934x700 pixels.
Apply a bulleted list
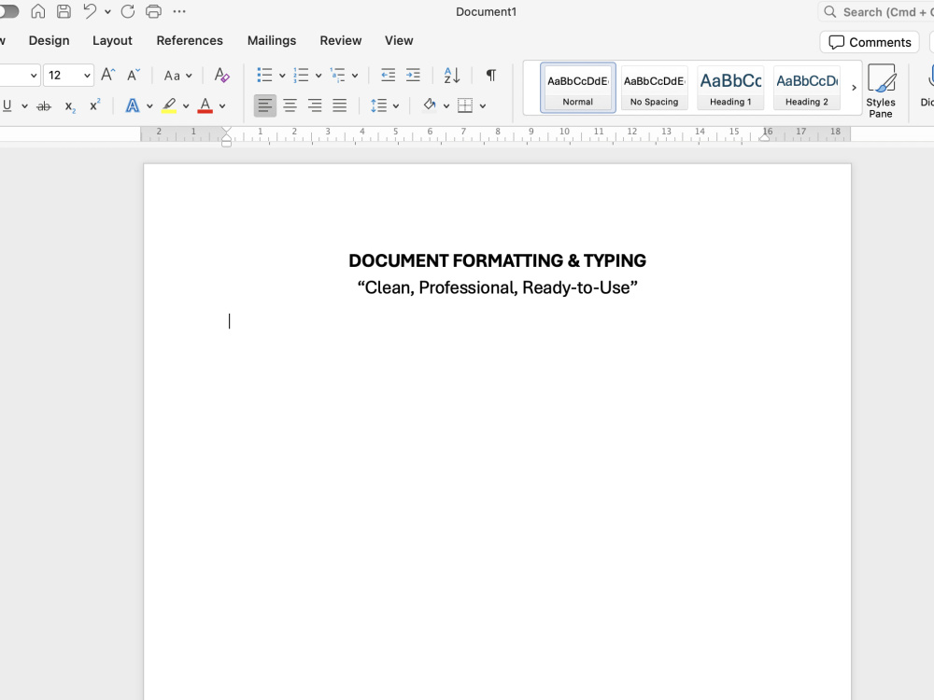click(264, 75)
